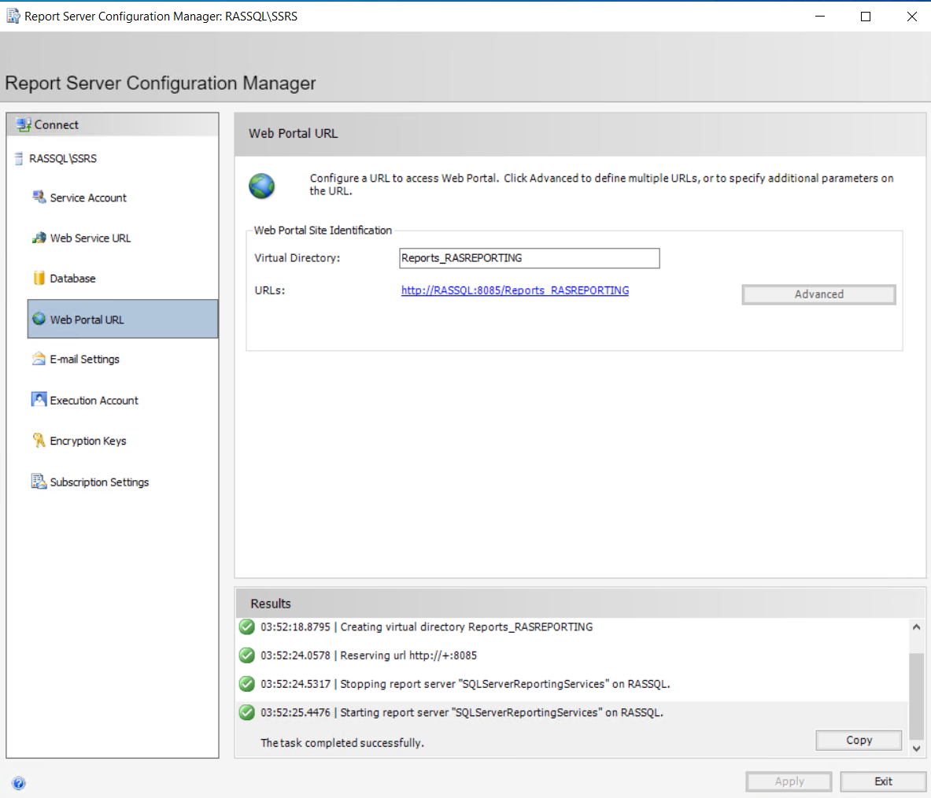The image size is (931, 798).
Task: Select the RASSQL\SSRS server node
Action: 63,159
